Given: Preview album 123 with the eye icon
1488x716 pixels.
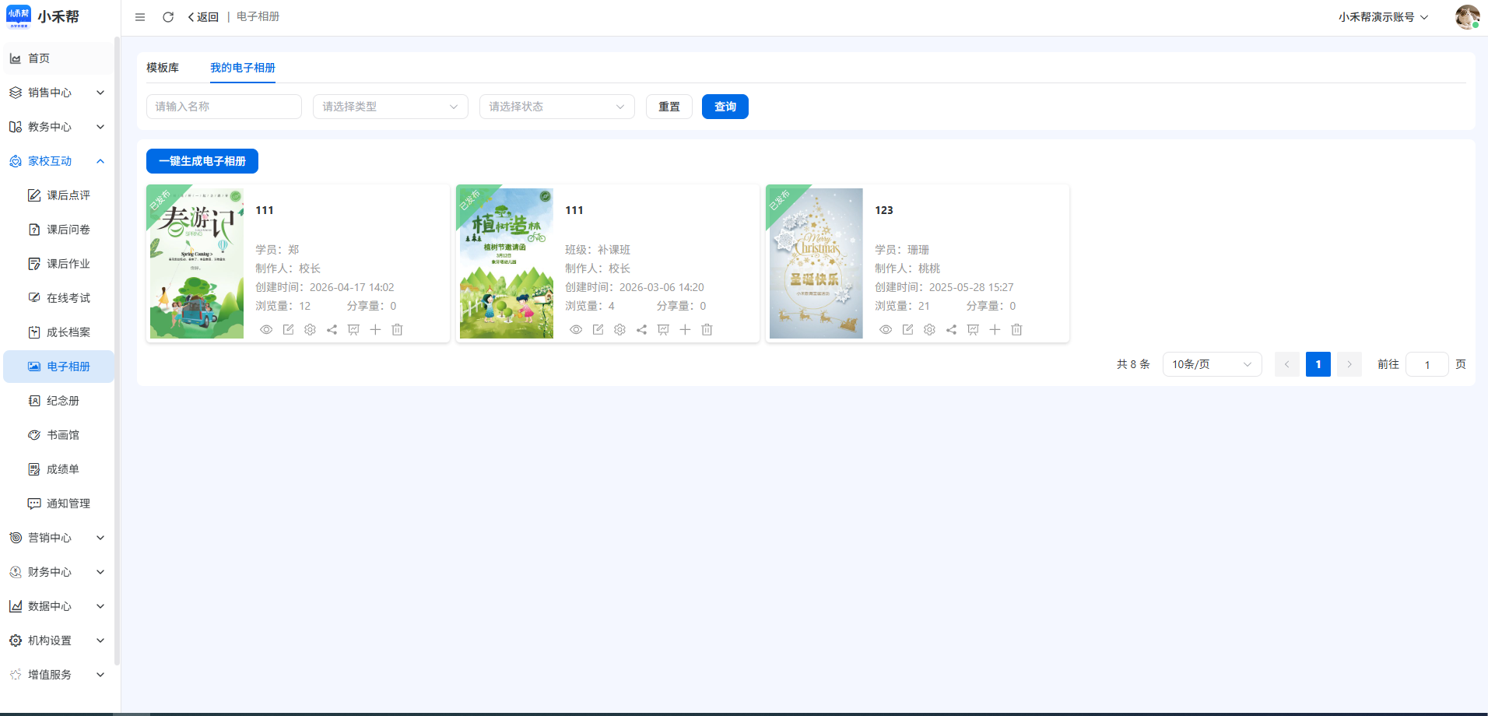Looking at the screenshot, I should [886, 330].
